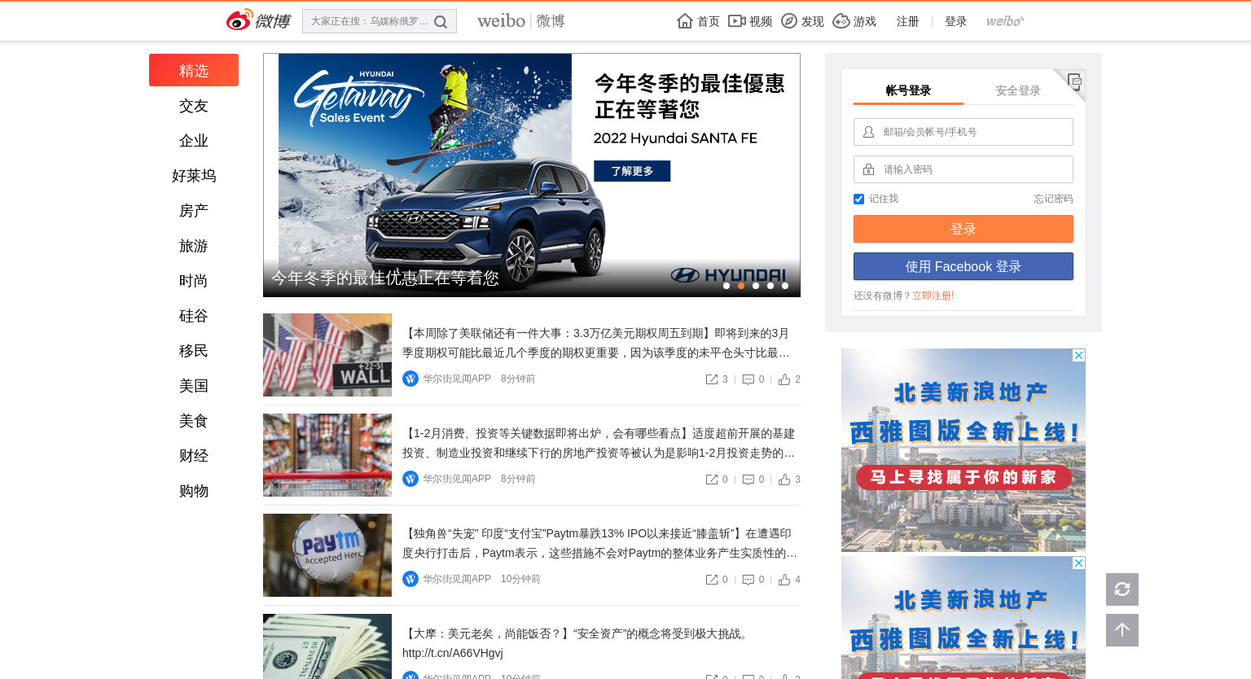This screenshot has height=679, width=1251.
Task: Select the 美食 category
Action: pos(194,421)
